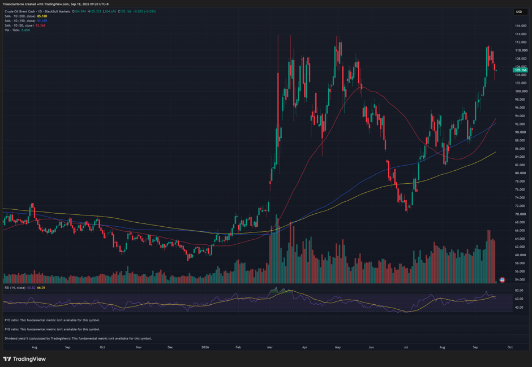Click the 116.000 level on price scale
The width and height of the screenshot is (532, 367).
pyautogui.click(x=521, y=26)
